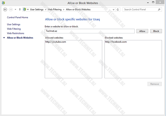166x116 pixels.
Task: Click the website entry field containing Technet.az
Action: pyautogui.click(x=89, y=31)
